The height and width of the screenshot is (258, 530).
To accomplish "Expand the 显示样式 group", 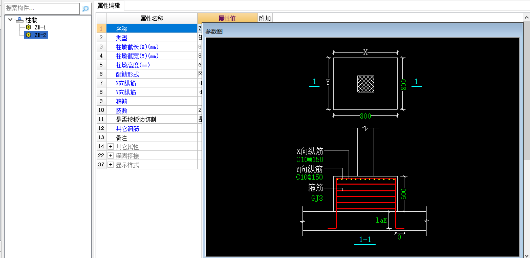I will [x=111, y=165].
